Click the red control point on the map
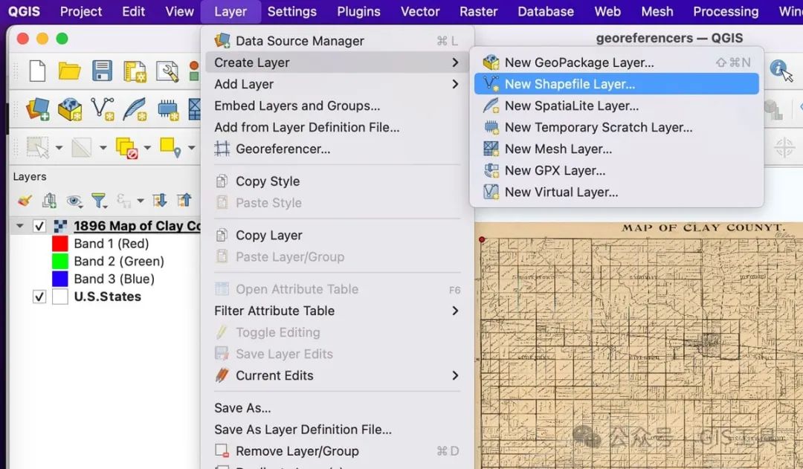The image size is (803, 469). click(481, 239)
